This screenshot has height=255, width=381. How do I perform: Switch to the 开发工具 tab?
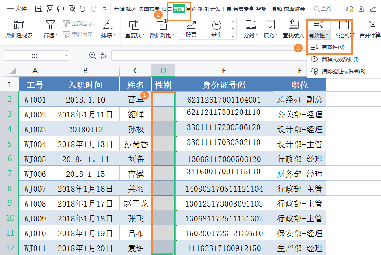click(x=220, y=9)
